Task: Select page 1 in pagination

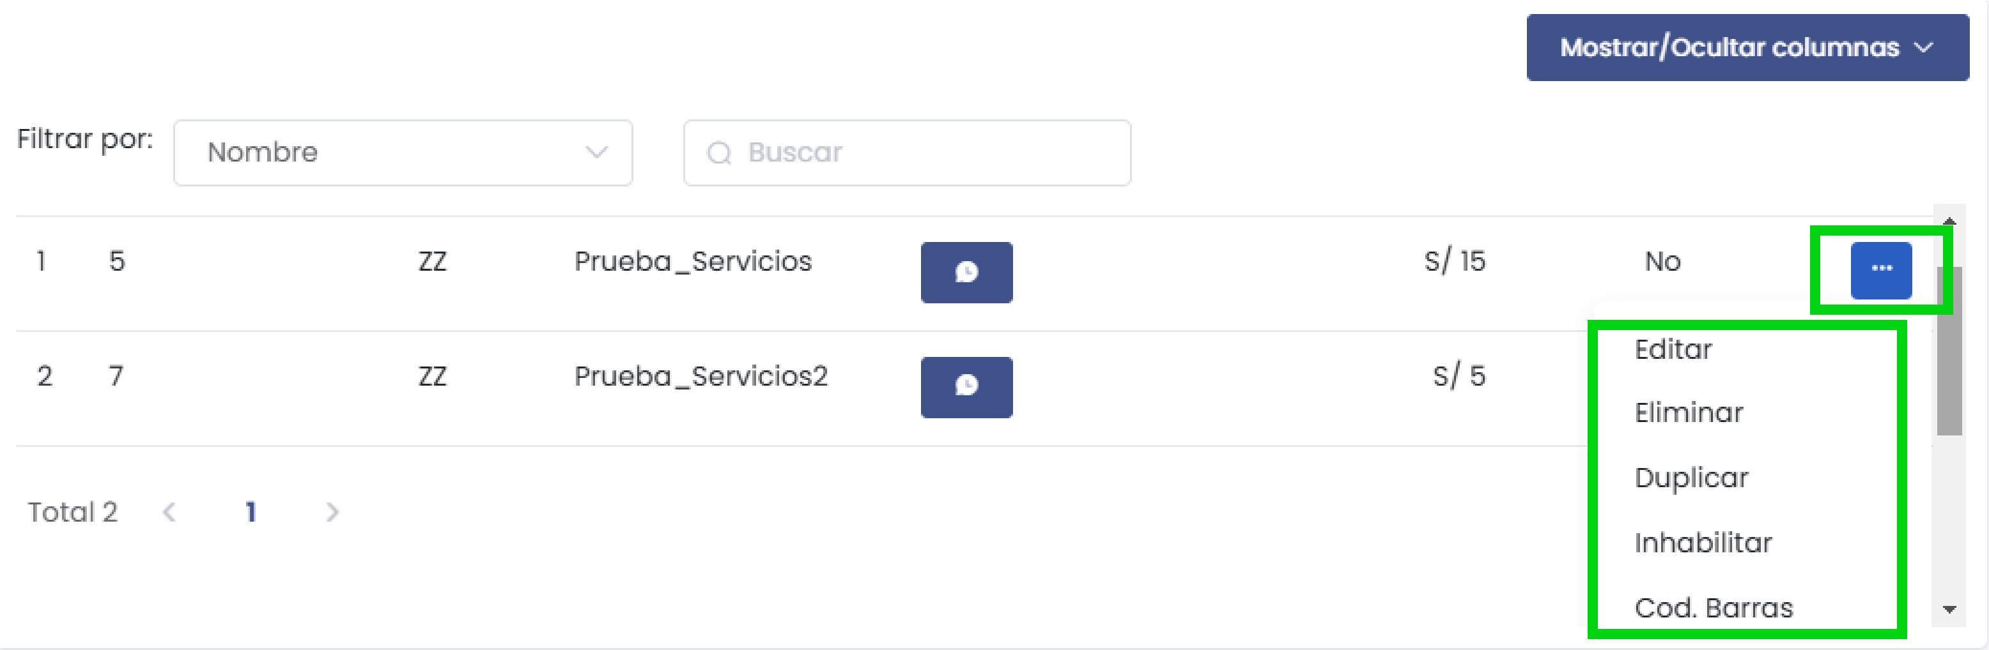Action: (250, 511)
